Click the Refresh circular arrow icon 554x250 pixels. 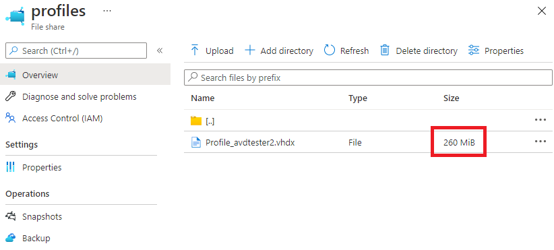(x=330, y=51)
